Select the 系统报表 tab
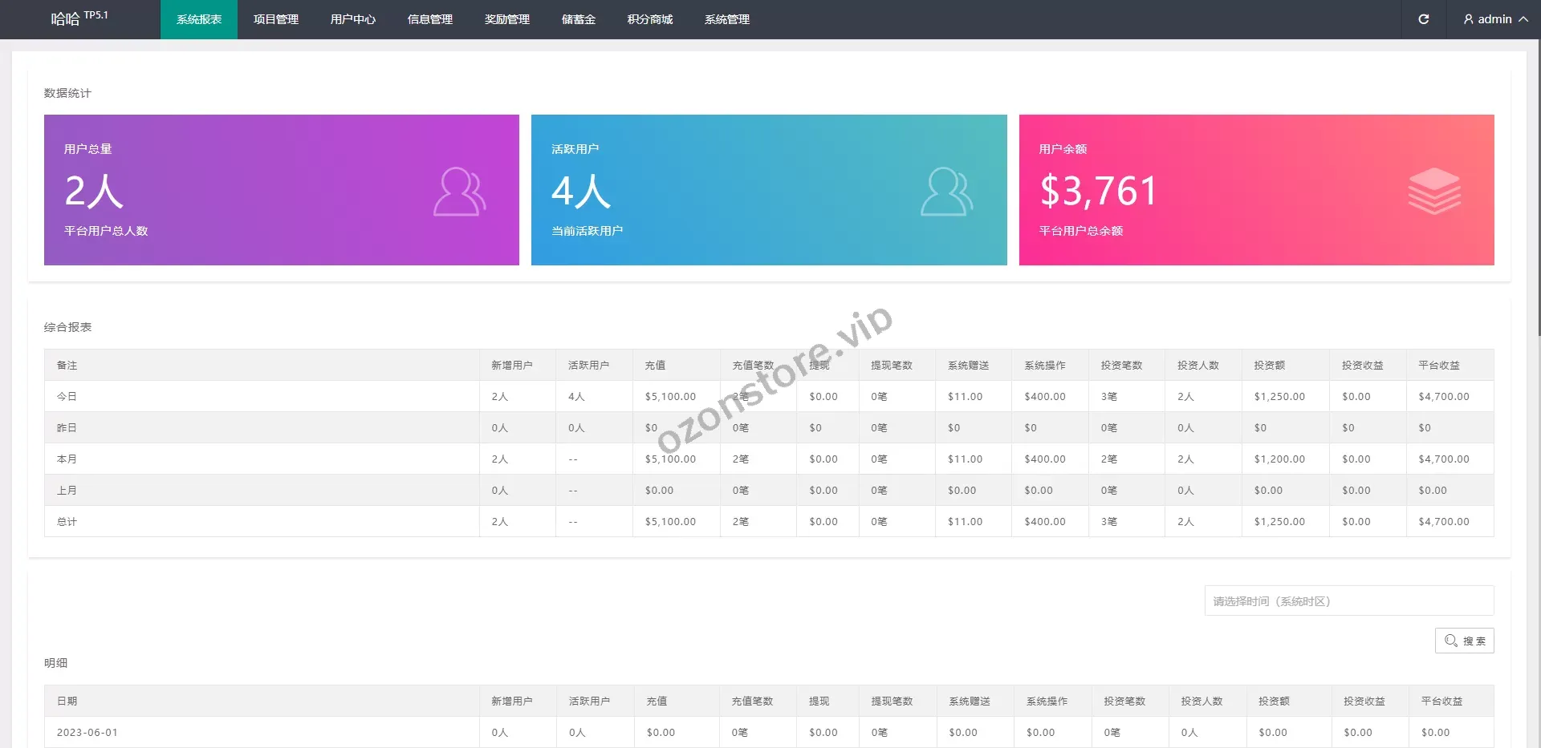The image size is (1541, 748). tap(198, 19)
